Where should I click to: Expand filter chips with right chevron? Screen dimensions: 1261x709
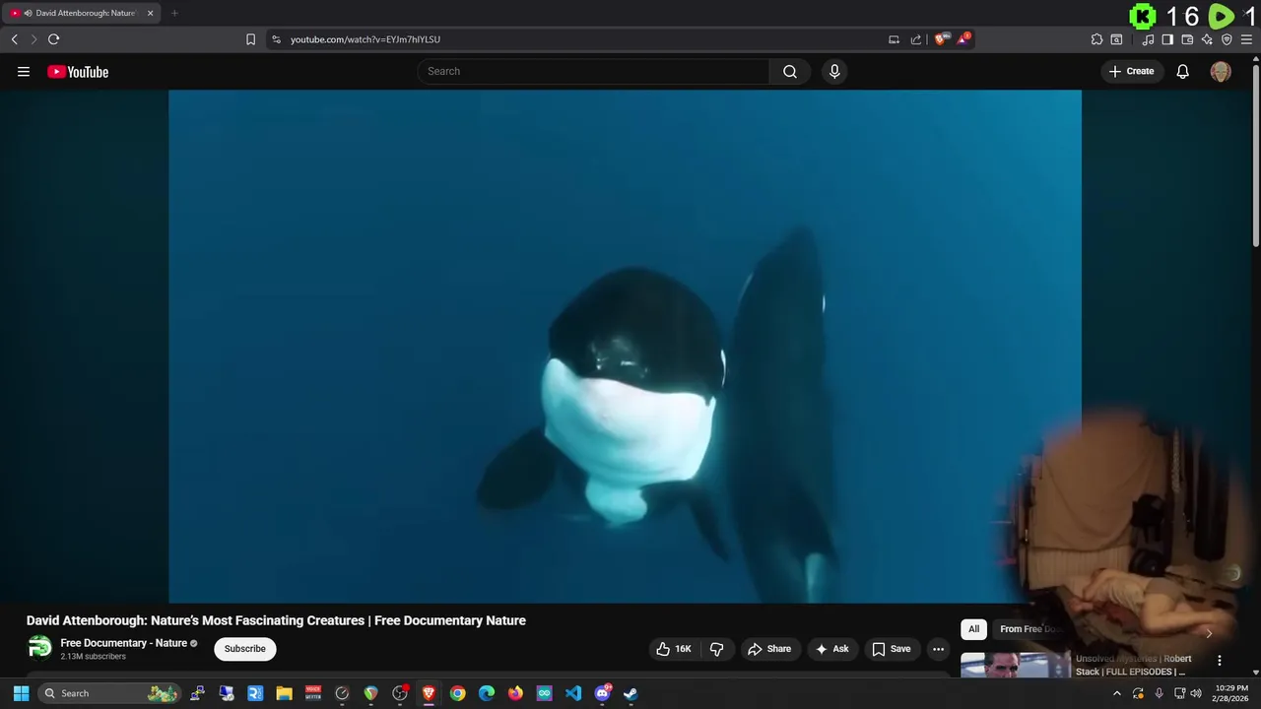[1209, 632]
